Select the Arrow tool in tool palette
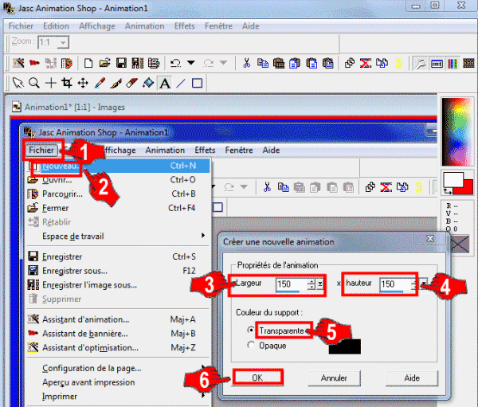The width and height of the screenshot is (478, 407). [18, 83]
